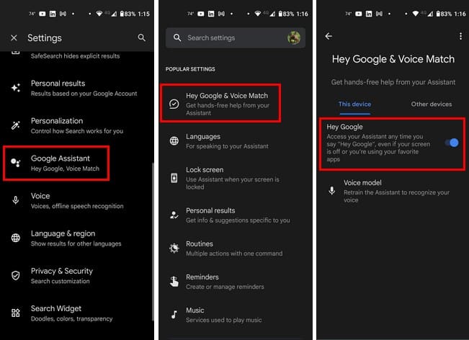Click "SafeSearch hides explicit results" text
469x340 pixels.
pos(75,56)
